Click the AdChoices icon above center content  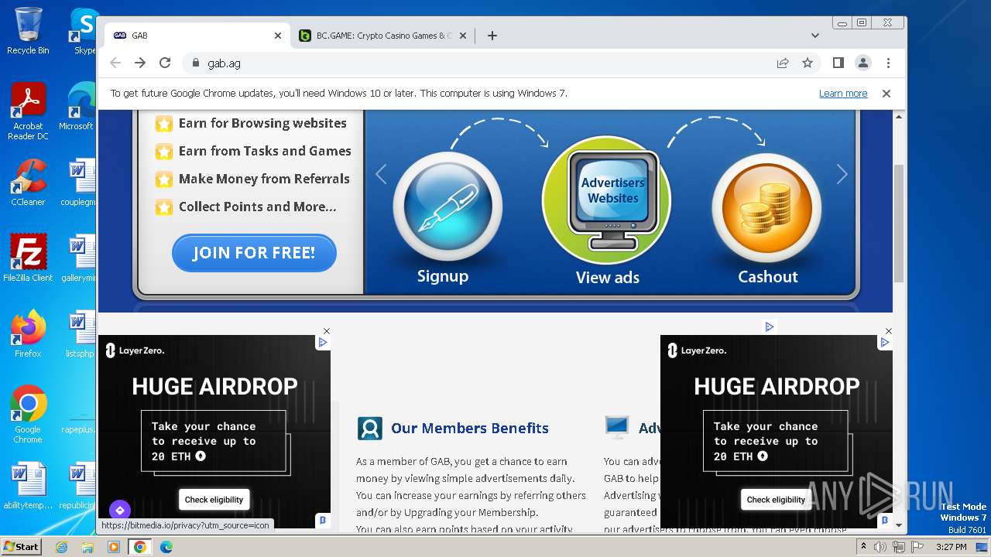tap(769, 326)
